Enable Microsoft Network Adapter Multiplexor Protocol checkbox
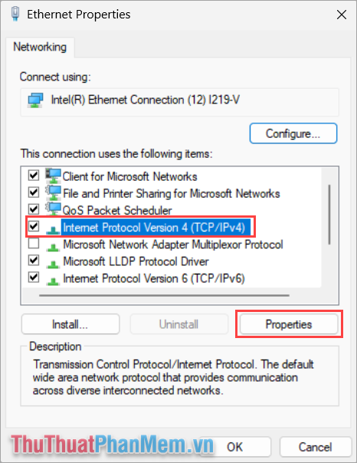357x463 pixels. [34, 244]
